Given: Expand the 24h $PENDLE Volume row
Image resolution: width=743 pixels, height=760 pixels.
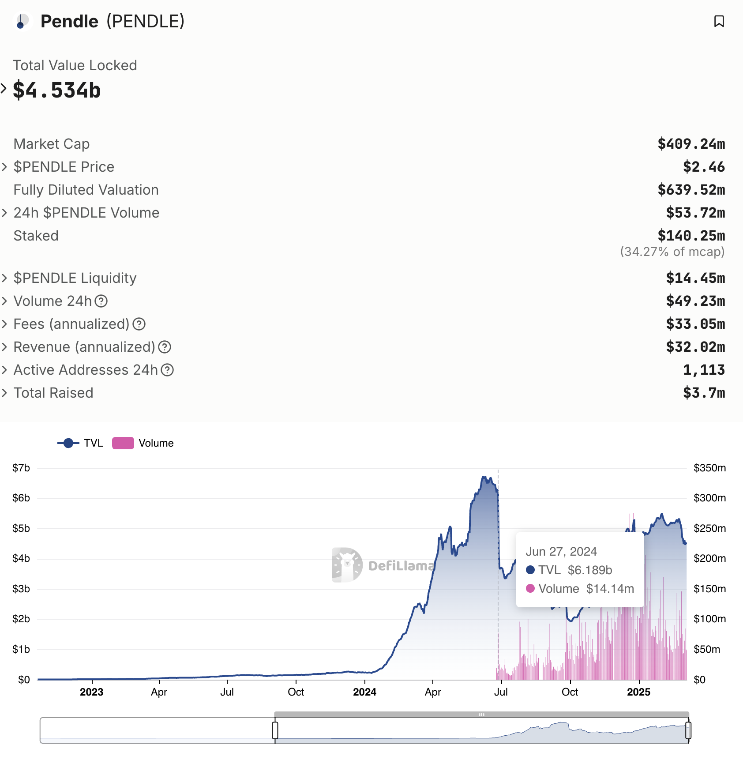Looking at the screenshot, I should (x=4, y=213).
